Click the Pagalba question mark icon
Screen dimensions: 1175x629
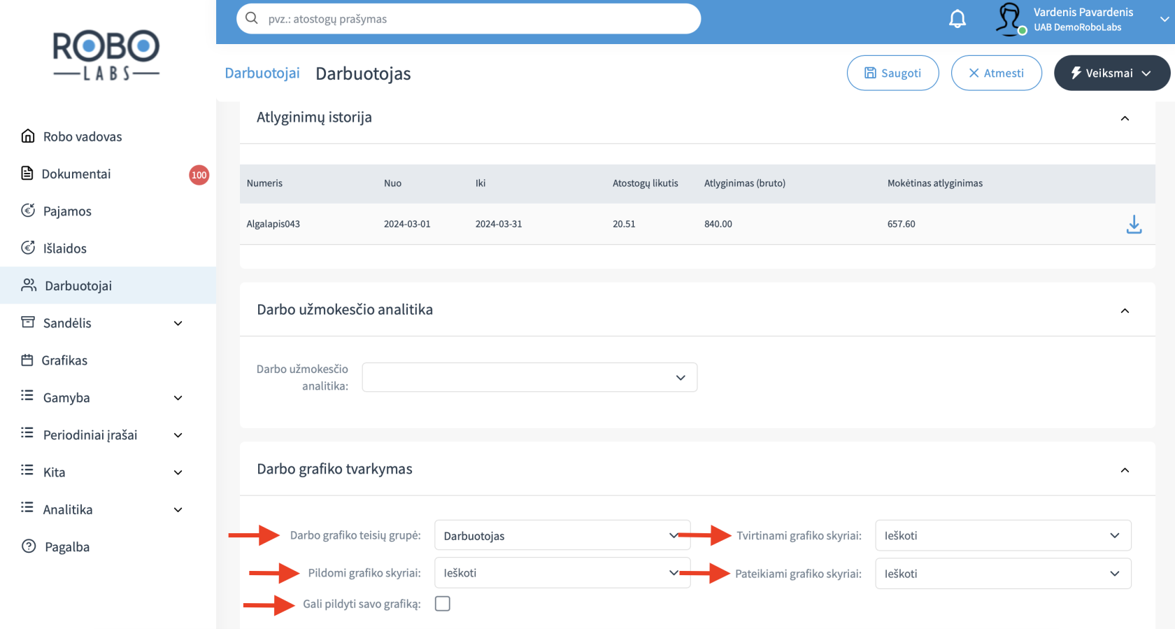(29, 546)
